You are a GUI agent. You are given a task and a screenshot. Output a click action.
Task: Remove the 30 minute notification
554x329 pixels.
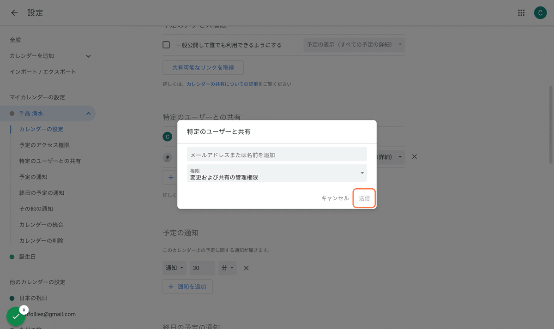pos(246,268)
